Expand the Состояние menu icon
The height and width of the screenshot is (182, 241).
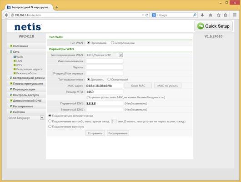point(11,46)
